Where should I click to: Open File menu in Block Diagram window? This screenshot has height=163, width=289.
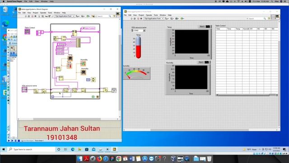coord(19,13)
